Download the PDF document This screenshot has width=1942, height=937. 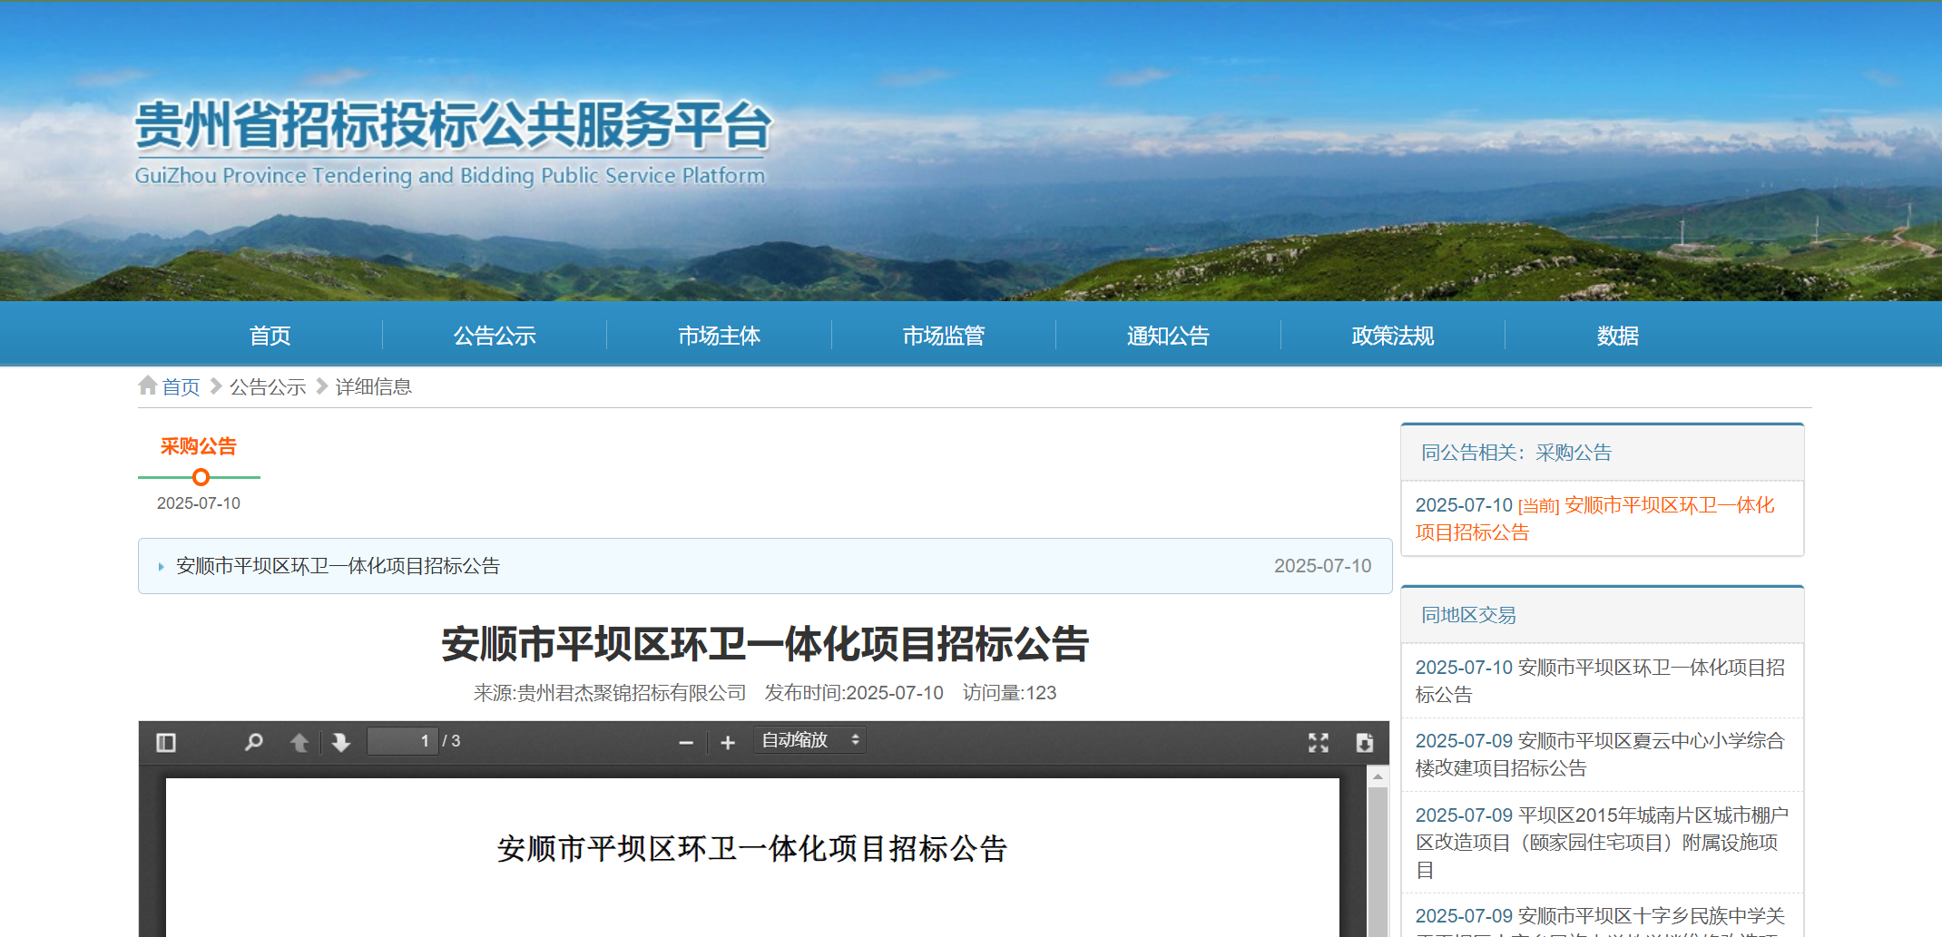(1364, 743)
